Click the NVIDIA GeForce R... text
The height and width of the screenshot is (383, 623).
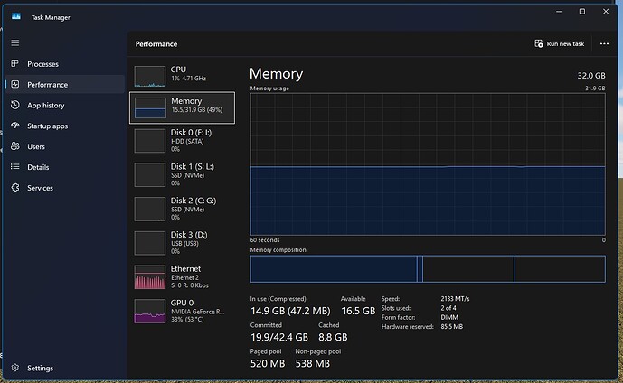(x=197, y=312)
